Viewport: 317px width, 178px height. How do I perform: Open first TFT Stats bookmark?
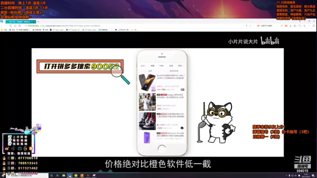57,30
